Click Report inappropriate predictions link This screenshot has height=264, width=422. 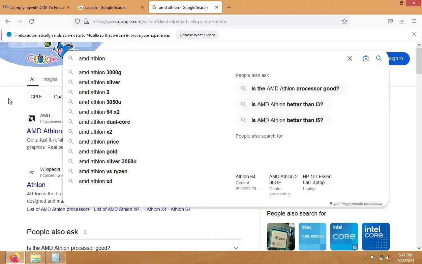click(356, 204)
